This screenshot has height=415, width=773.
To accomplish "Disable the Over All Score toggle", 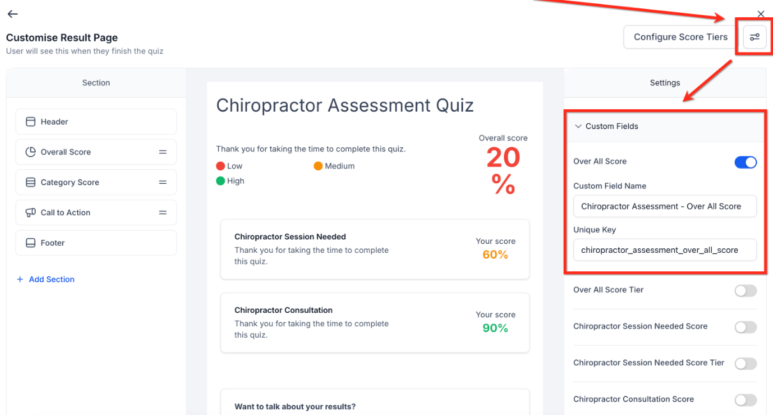I will point(746,162).
